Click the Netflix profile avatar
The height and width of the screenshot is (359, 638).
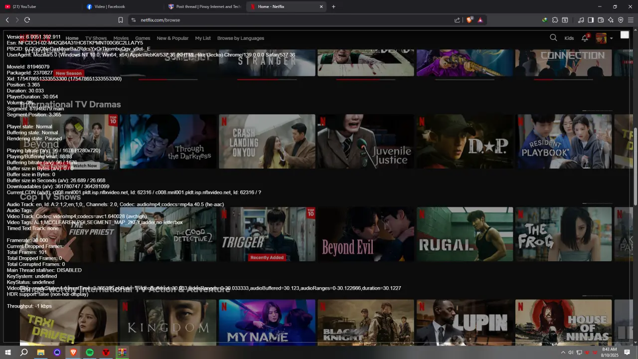click(x=601, y=38)
